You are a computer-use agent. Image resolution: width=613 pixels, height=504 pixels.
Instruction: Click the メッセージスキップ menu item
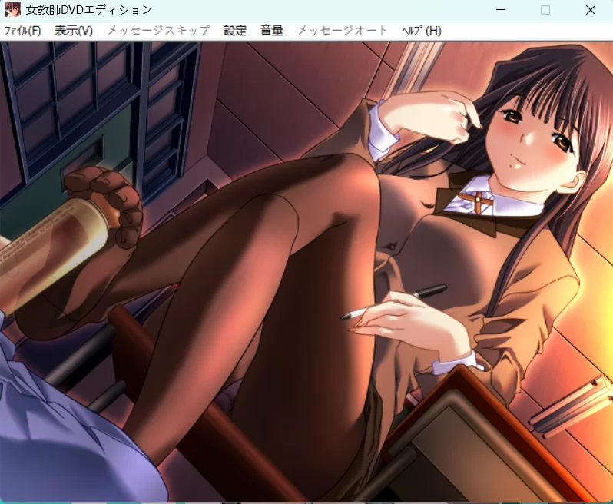159,31
